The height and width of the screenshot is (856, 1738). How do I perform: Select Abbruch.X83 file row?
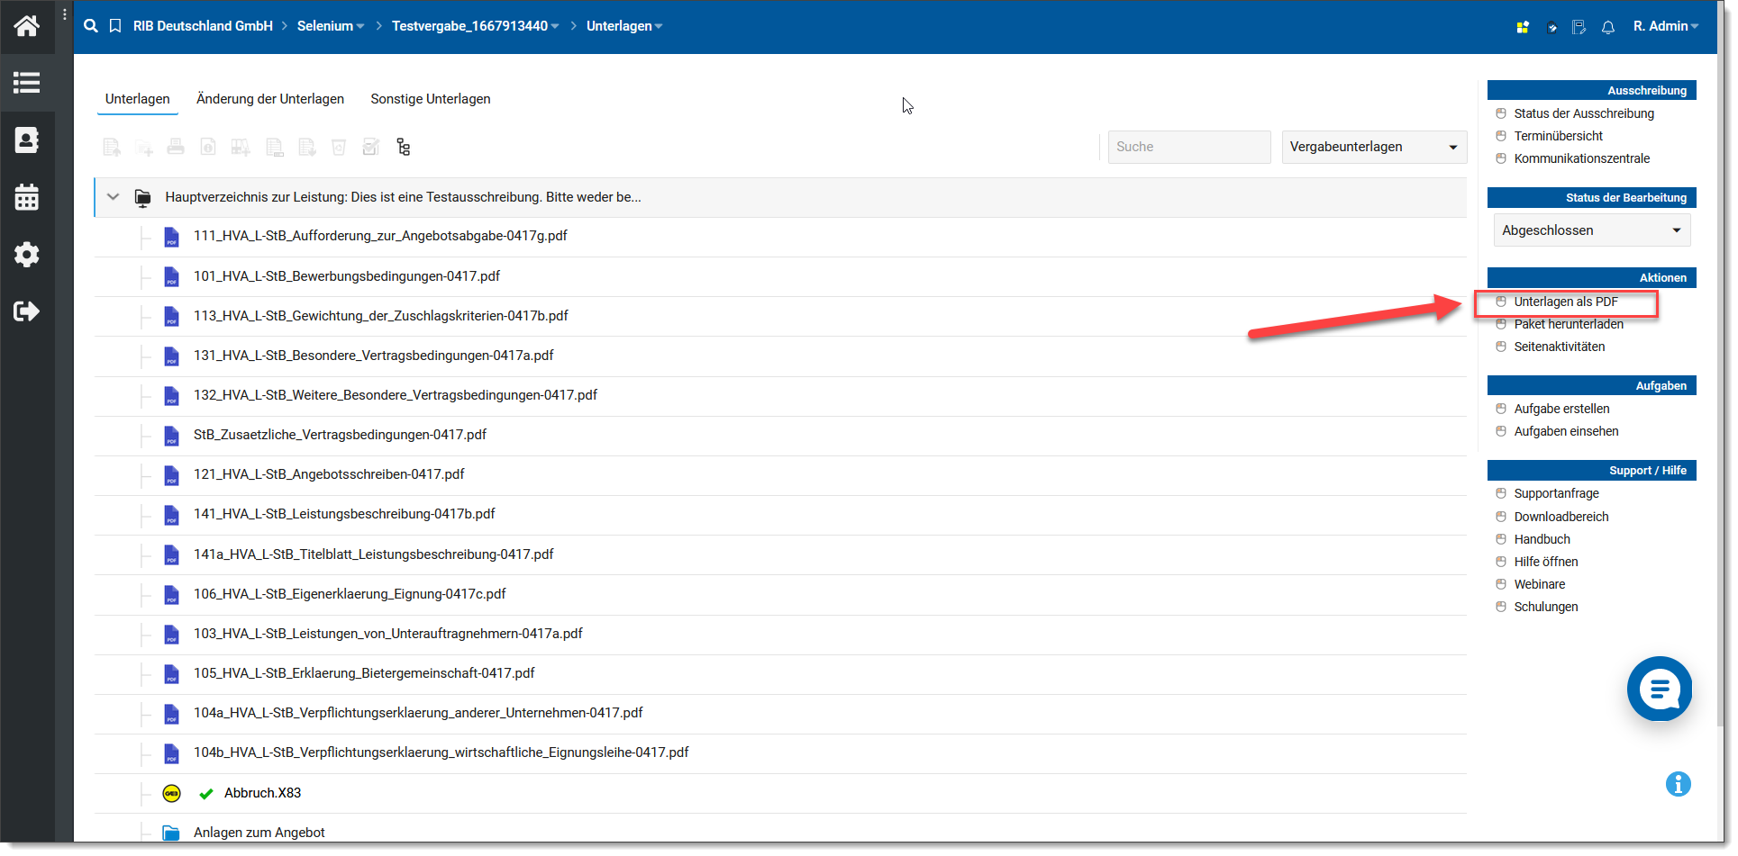[780, 793]
